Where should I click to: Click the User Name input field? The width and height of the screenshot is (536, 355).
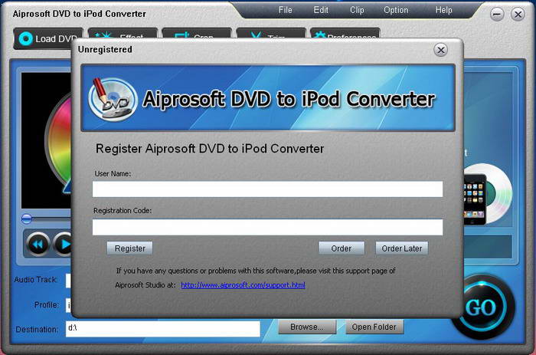[267, 189]
